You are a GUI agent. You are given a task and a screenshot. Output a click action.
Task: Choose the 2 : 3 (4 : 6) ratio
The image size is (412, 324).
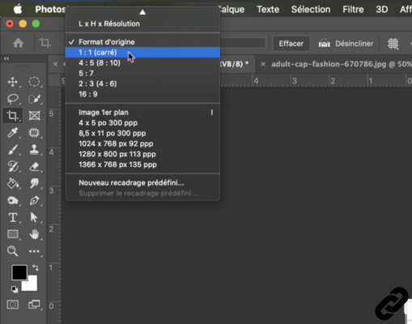coord(142,83)
